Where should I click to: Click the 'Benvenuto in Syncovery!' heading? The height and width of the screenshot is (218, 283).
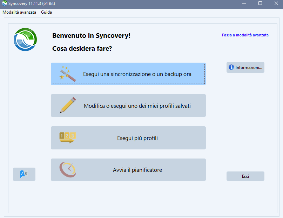click(x=91, y=36)
